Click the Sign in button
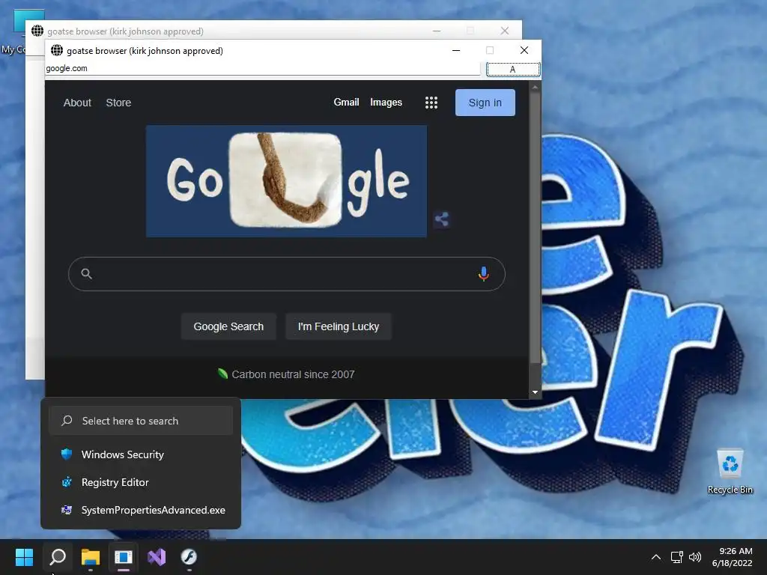Screen dimensions: 767x575 485,103
